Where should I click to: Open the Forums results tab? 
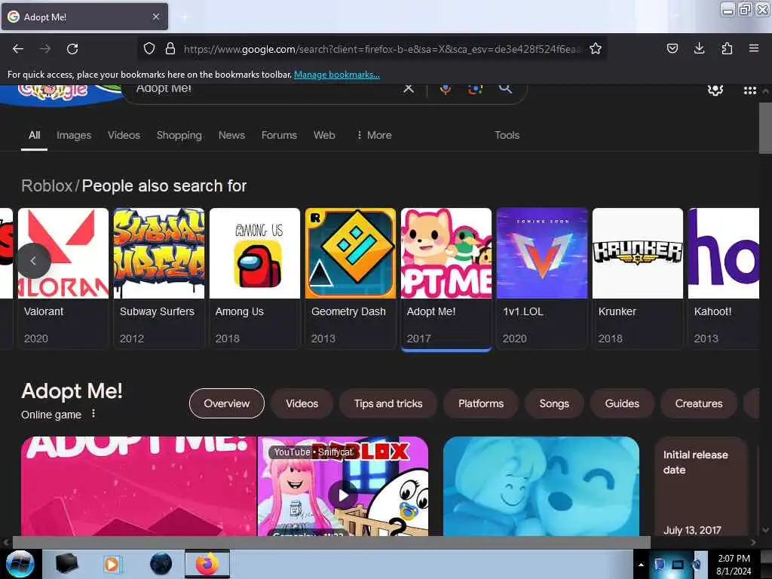tap(279, 135)
